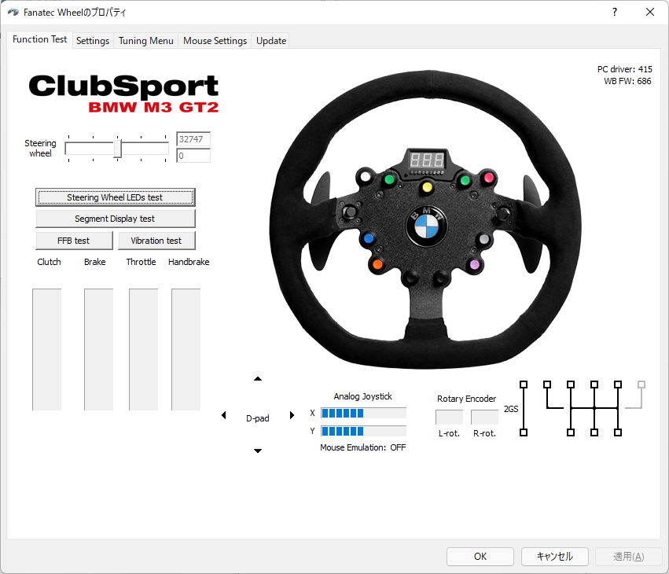Click the FFB test button
Image resolution: width=669 pixels, height=574 pixels.
pyautogui.click(x=74, y=241)
